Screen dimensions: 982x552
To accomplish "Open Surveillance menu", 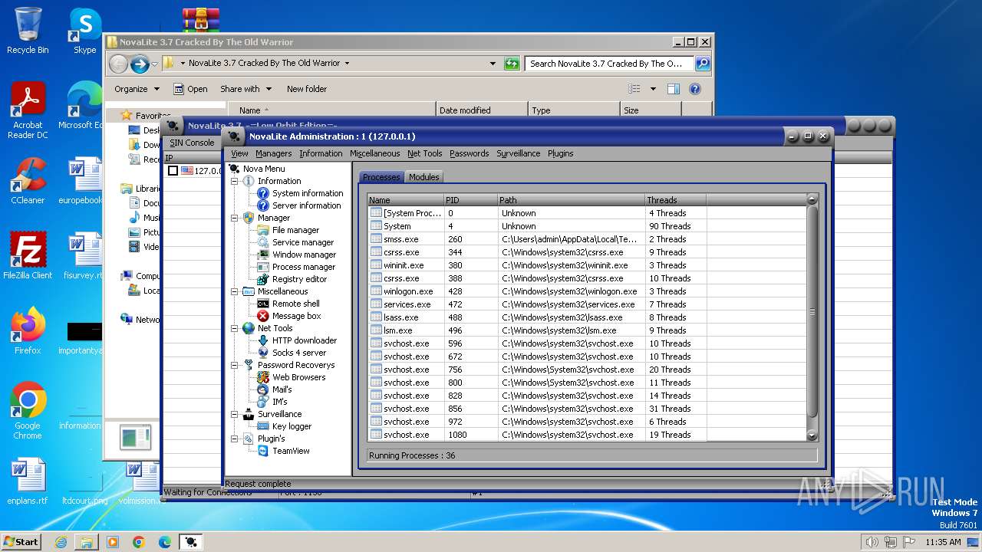I will point(518,153).
